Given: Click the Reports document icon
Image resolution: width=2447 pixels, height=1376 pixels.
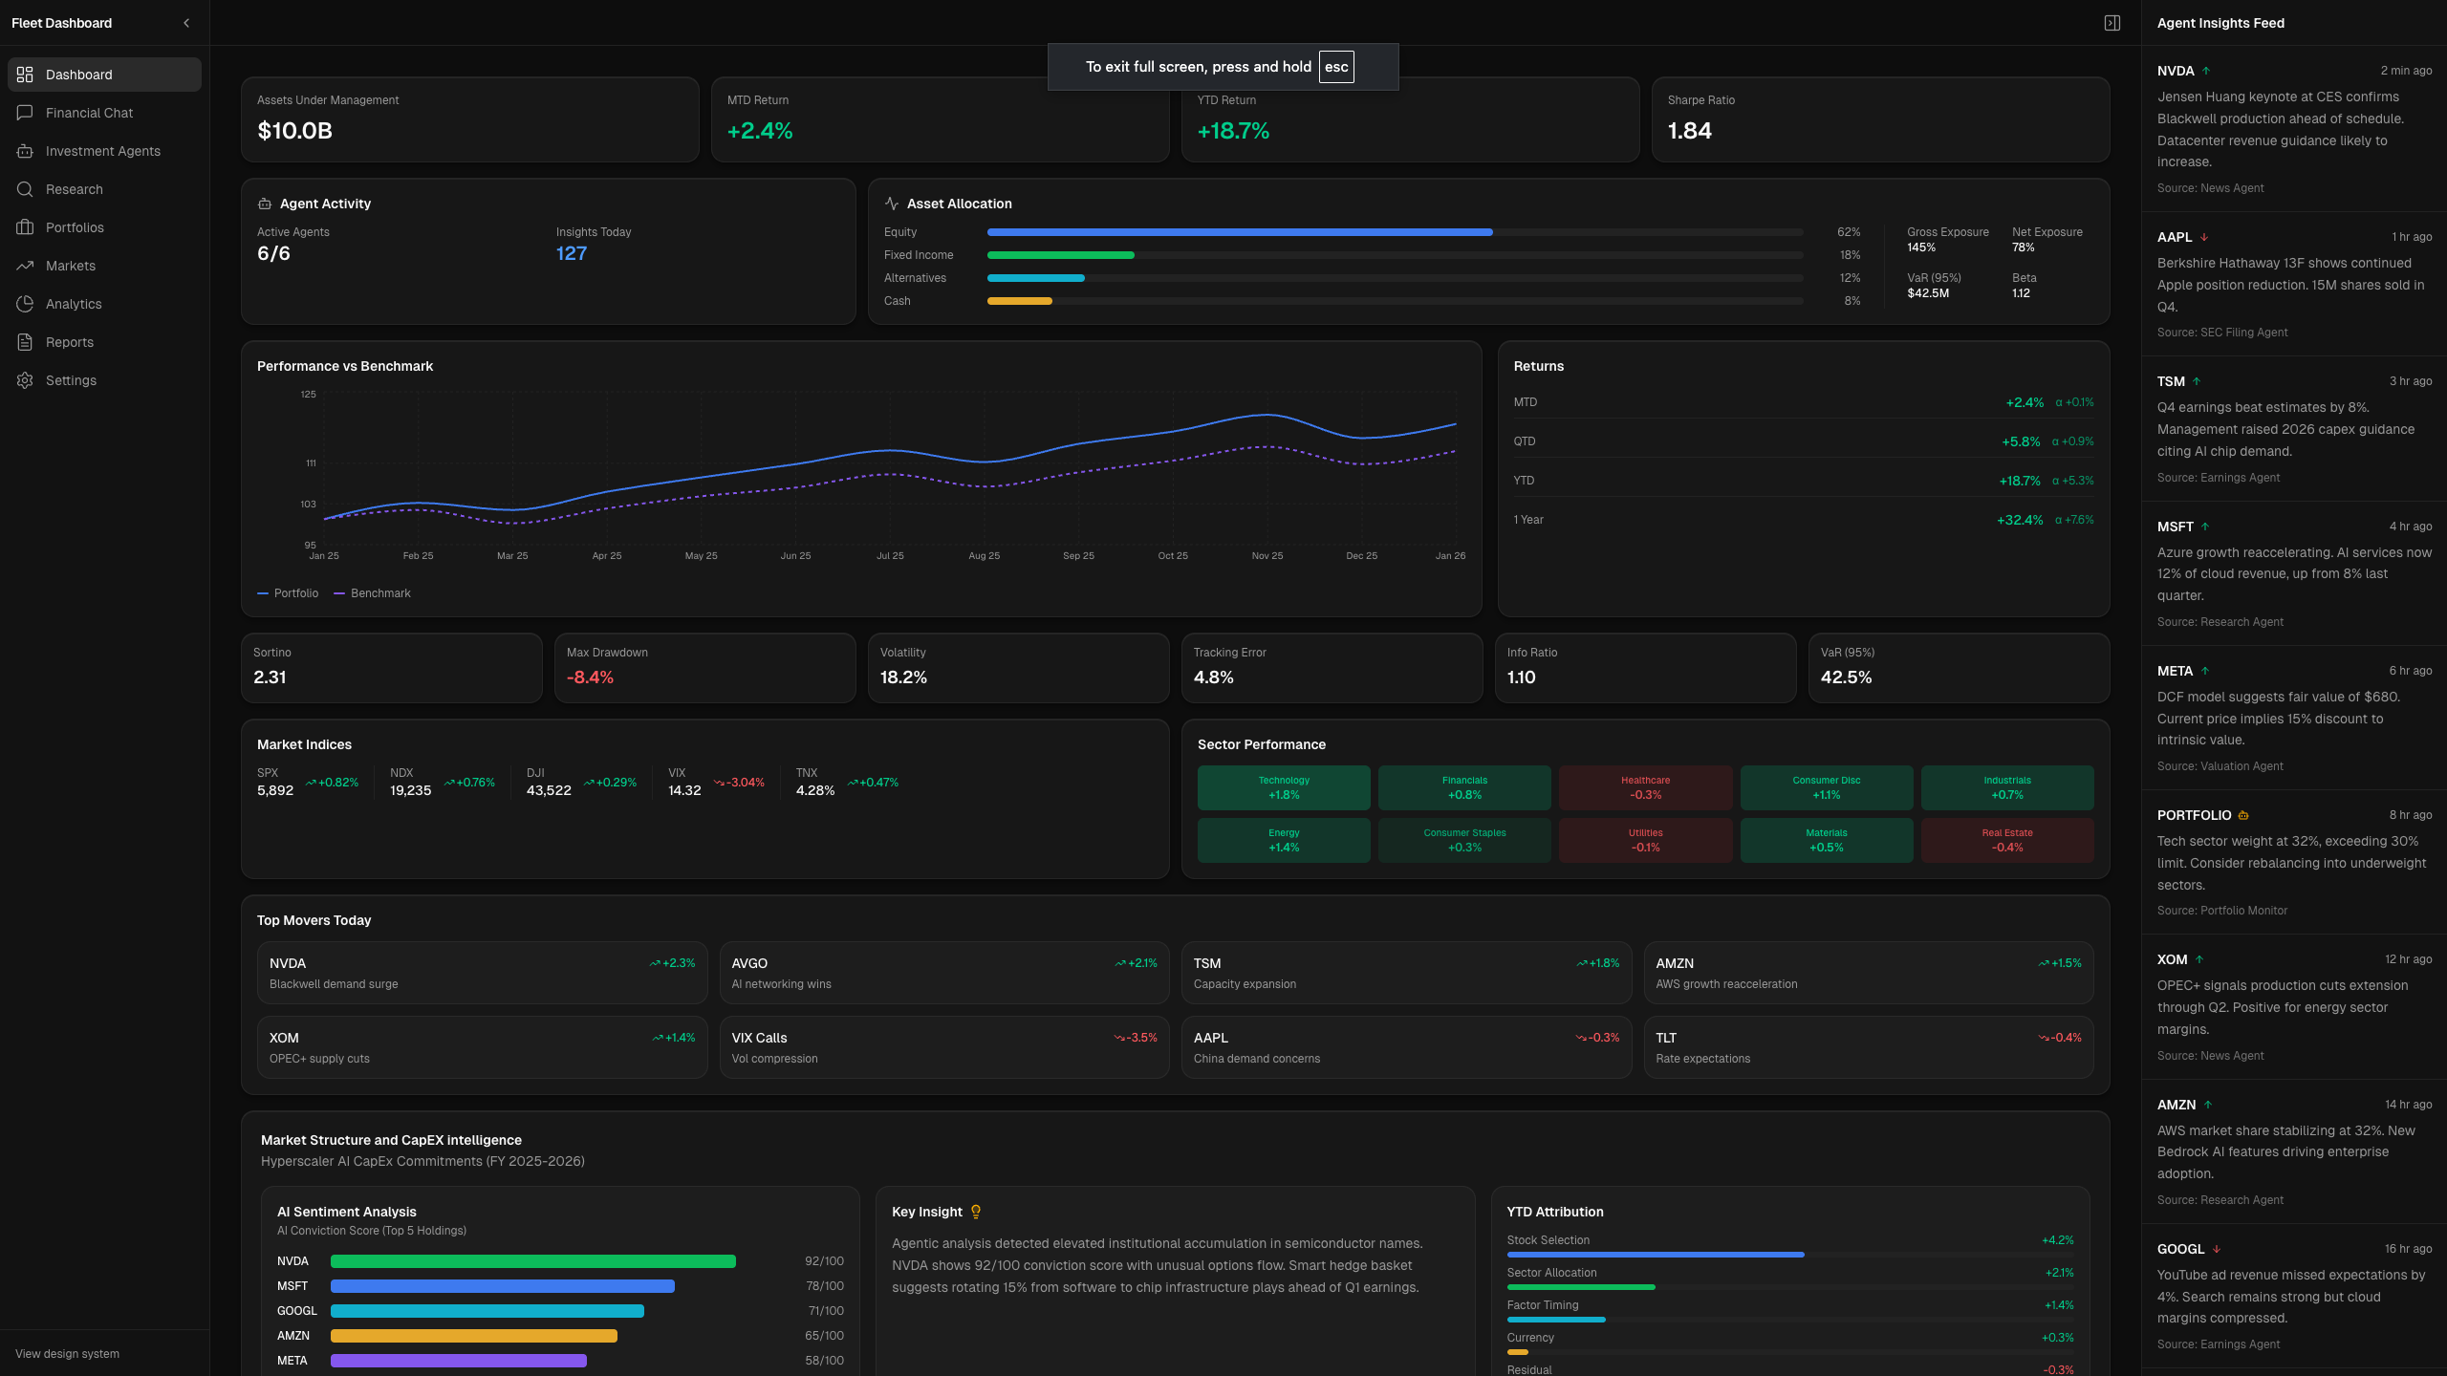Looking at the screenshot, I should tap(25, 342).
